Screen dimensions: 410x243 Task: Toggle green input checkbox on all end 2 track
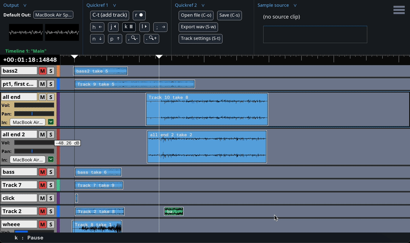(51, 159)
